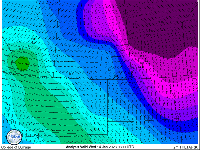Click the 300 contour label
The image size is (200, 150).
(21, 49)
